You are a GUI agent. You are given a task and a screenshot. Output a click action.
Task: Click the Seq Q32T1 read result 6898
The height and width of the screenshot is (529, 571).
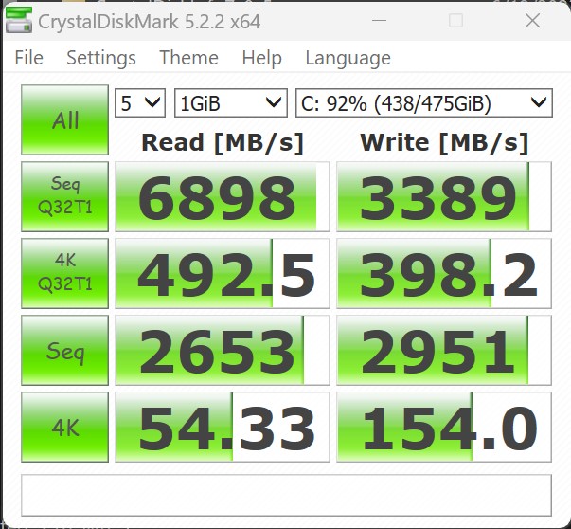coord(223,197)
